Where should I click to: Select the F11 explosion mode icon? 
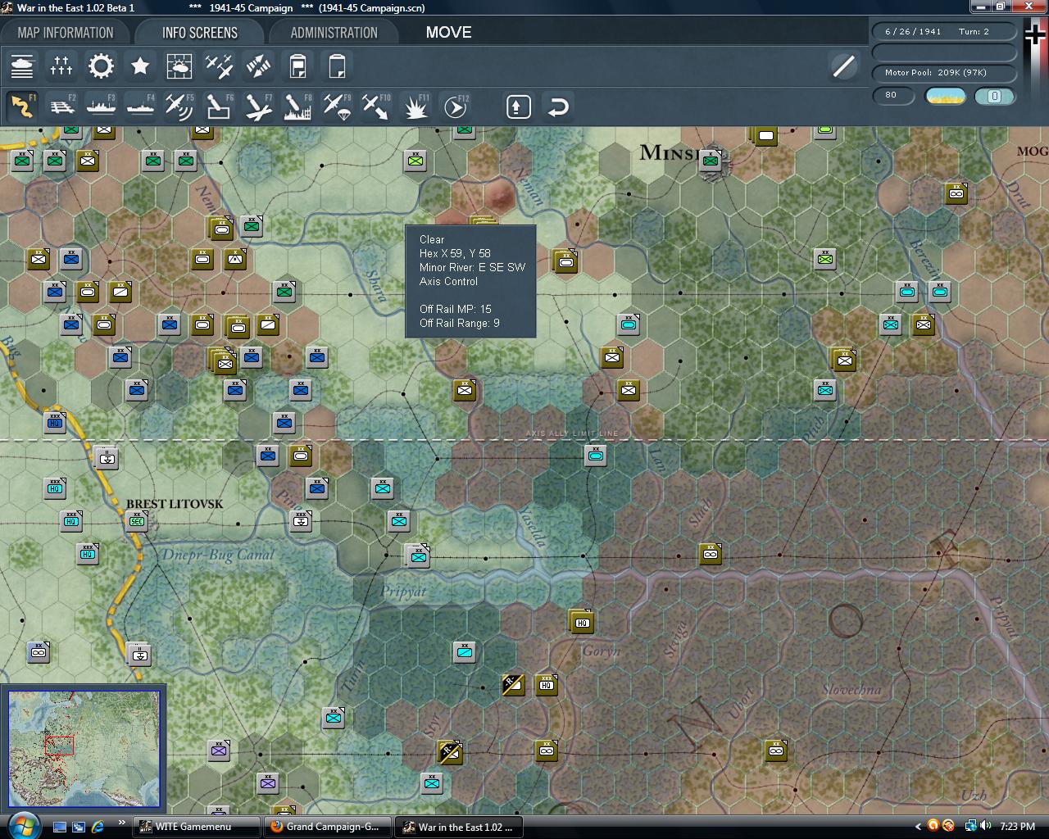pyautogui.click(x=416, y=107)
